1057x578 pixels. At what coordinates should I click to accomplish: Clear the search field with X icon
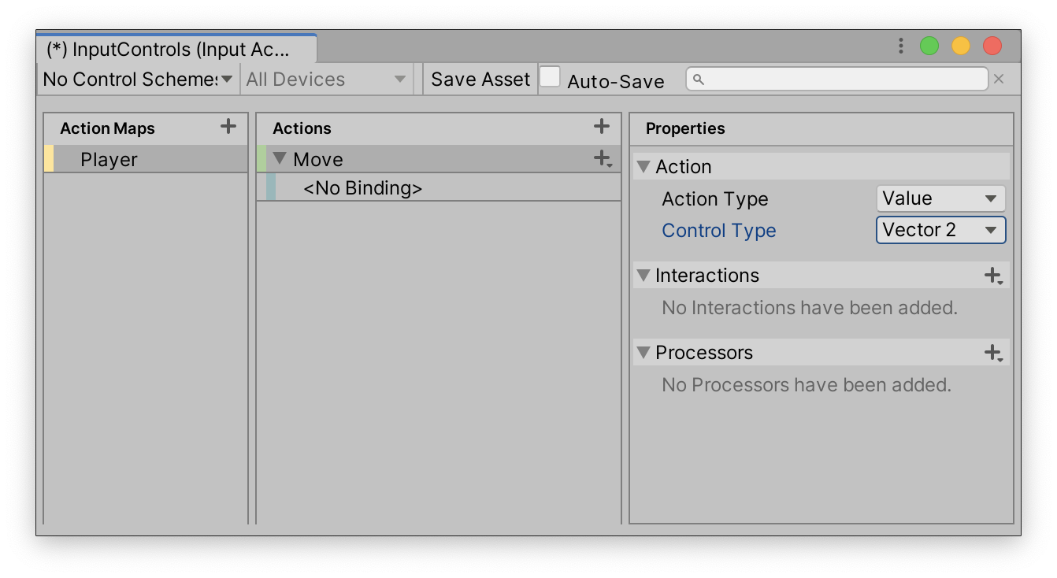[x=999, y=79]
